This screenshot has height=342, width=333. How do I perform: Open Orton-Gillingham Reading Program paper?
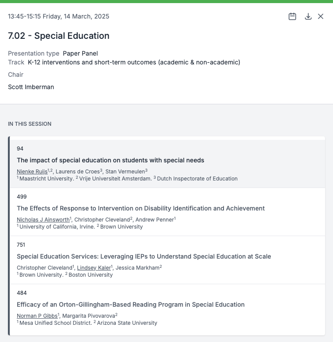[130, 304]
